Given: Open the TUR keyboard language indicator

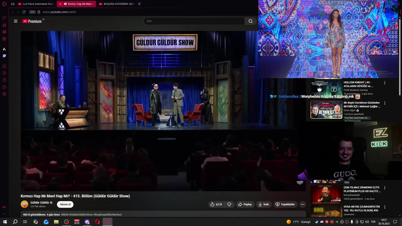Looking at the screenshot, I should pyautogui.click(x=373, y=222).
